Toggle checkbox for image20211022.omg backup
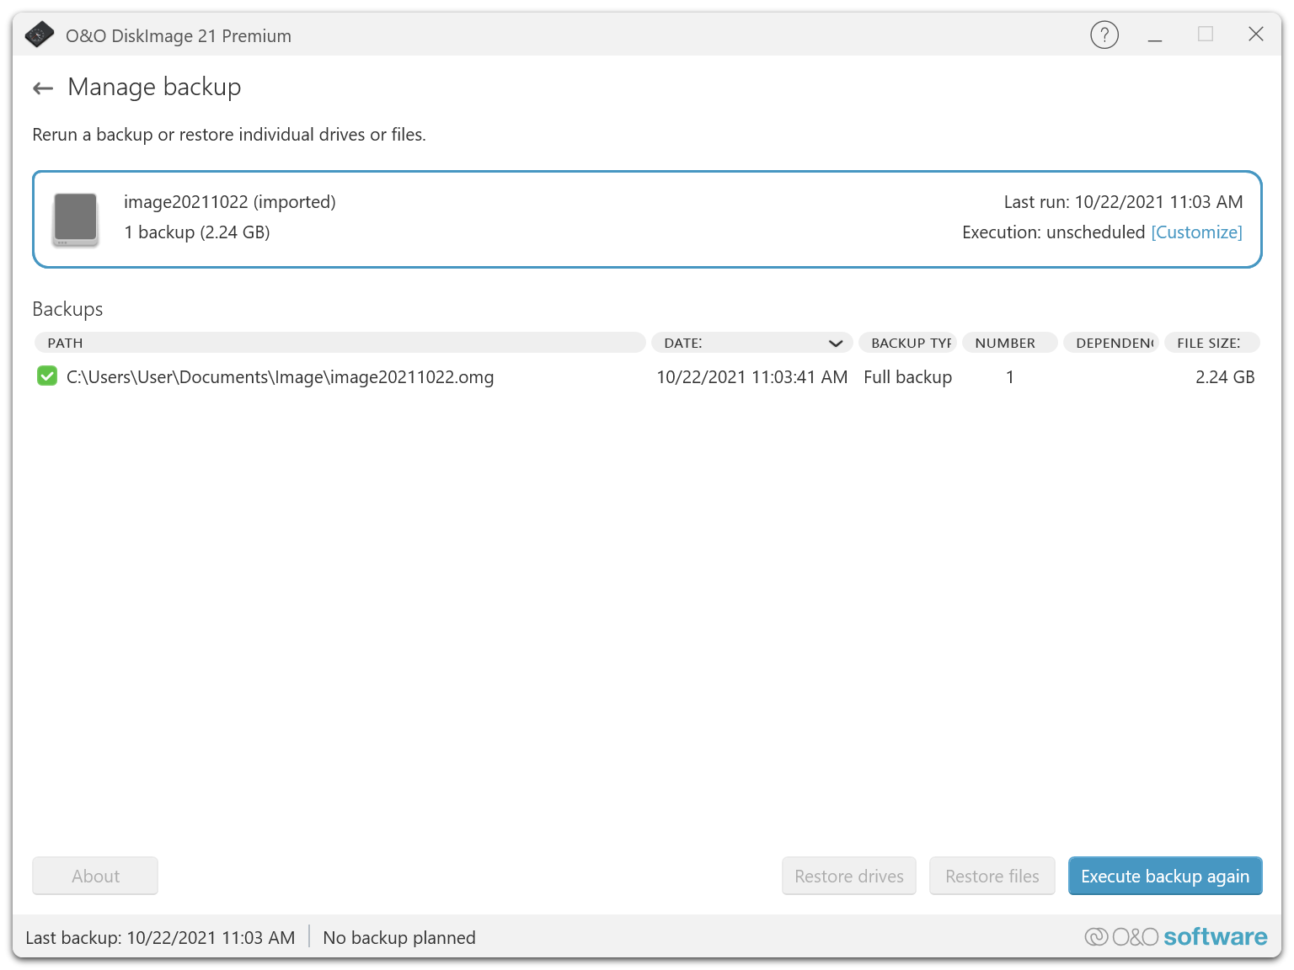The image size is (1294, 970). (x=47, y=376)
